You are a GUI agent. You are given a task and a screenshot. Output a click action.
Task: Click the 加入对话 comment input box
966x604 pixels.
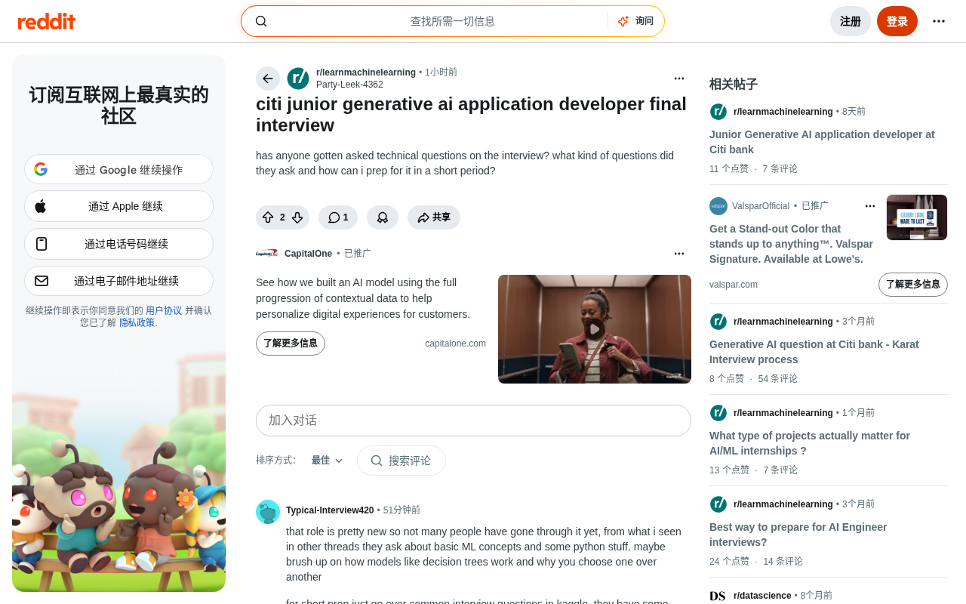473,421
